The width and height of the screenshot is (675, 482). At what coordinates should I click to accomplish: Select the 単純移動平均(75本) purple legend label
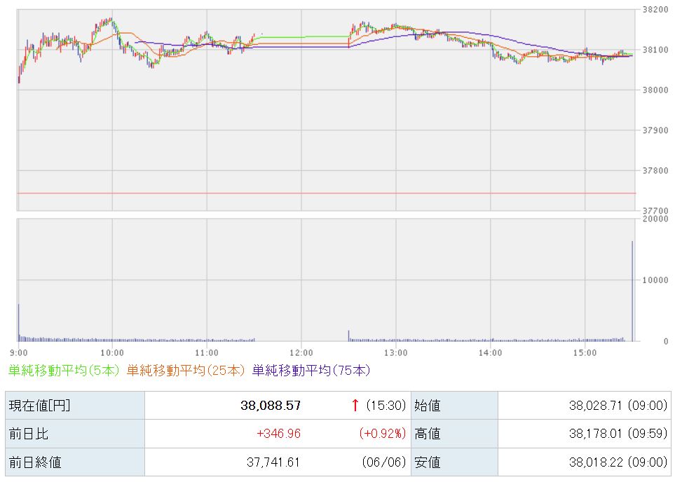point(311,370)
